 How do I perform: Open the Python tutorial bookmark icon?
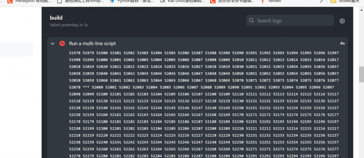(112, 1)
